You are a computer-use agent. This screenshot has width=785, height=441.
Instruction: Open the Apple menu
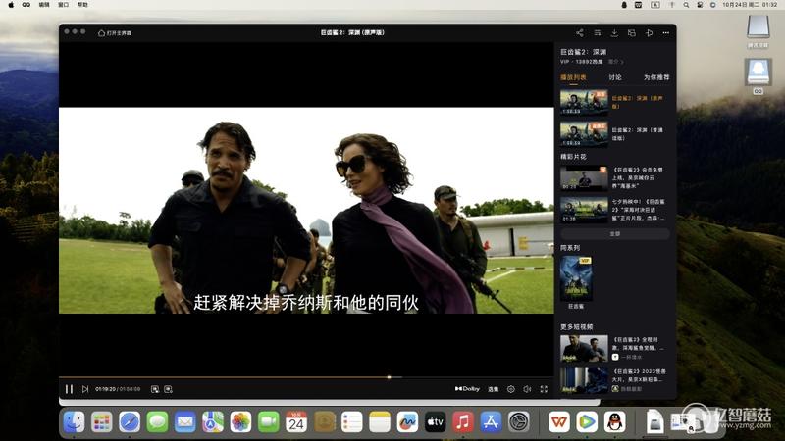coord(11,5)
